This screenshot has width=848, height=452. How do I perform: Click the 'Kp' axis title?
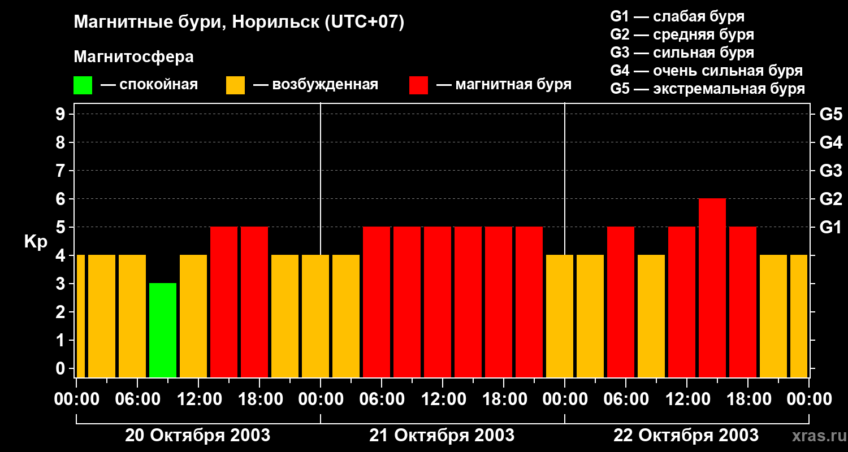[x=36, y=242]
